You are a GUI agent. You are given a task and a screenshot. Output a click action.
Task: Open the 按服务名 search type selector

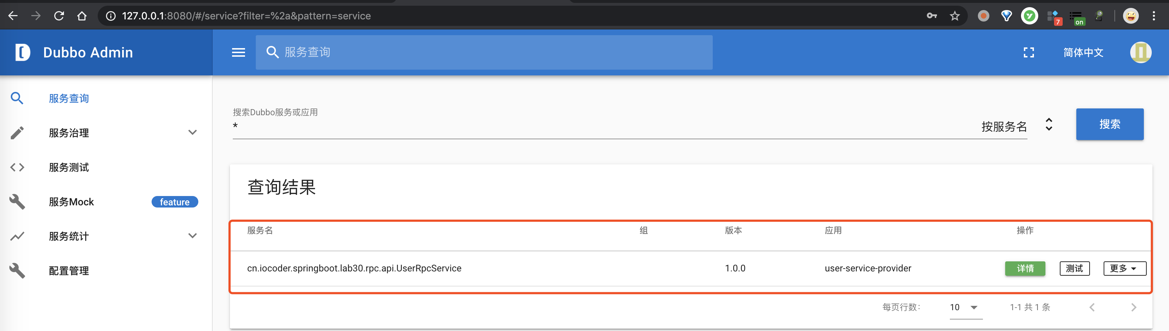(1017, 126)
